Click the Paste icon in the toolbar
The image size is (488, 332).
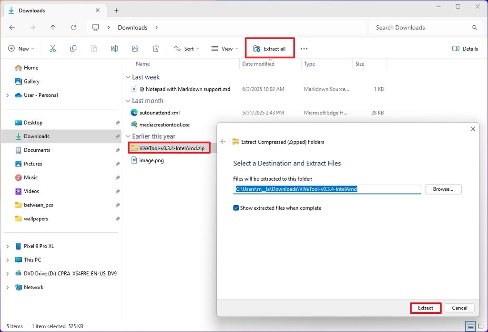click(93, 48)
